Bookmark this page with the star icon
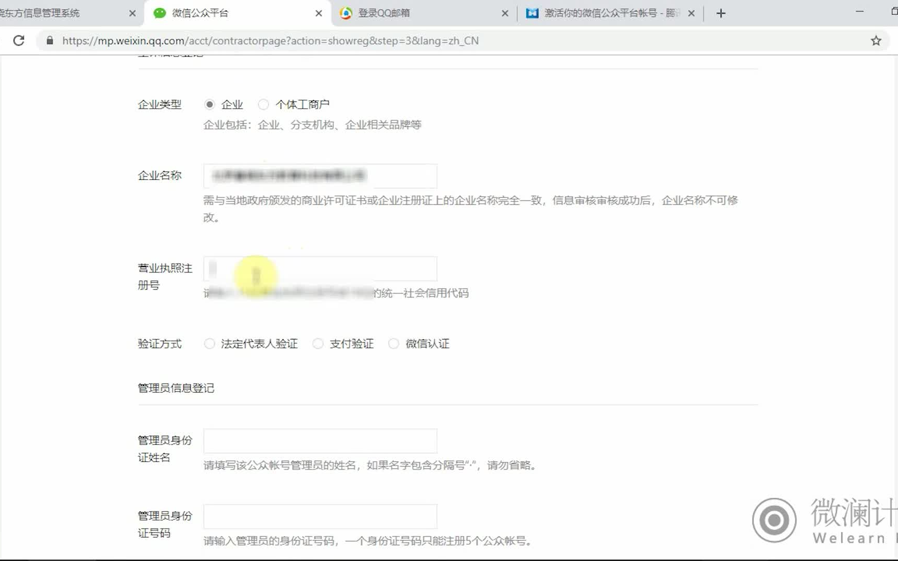Image resolution: width=898 pixels, height=561 pixels. coord(876,41)
